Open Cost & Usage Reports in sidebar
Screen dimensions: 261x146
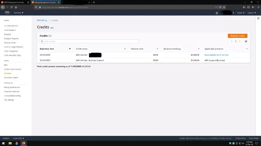pos(13,47)
